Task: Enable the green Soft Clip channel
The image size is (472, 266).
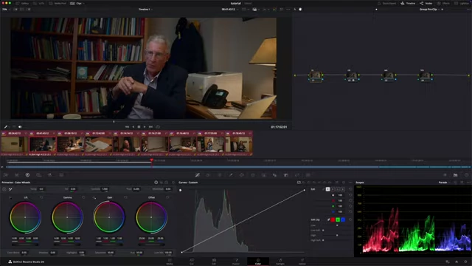Action: pos(338,220)
